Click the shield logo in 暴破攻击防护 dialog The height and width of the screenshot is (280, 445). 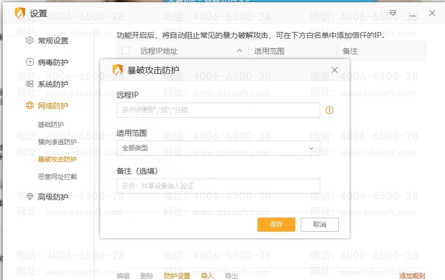tap(118, 69)
